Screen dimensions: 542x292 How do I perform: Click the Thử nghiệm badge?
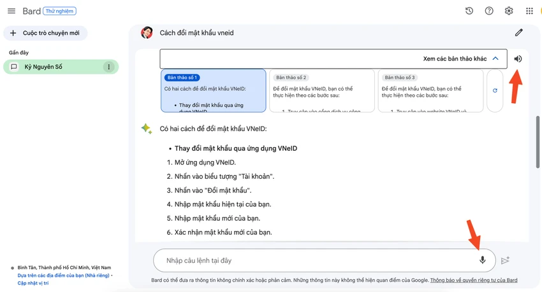point(59,11)
